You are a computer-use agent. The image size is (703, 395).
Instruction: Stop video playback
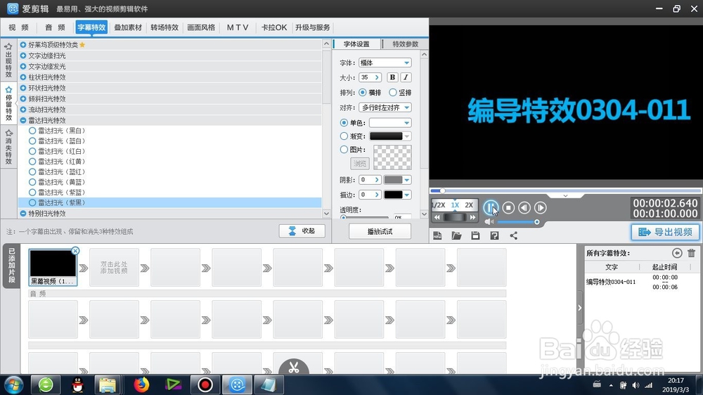[508, 207]
